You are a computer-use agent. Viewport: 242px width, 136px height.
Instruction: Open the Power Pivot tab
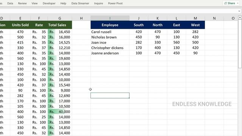click(115, 3)
